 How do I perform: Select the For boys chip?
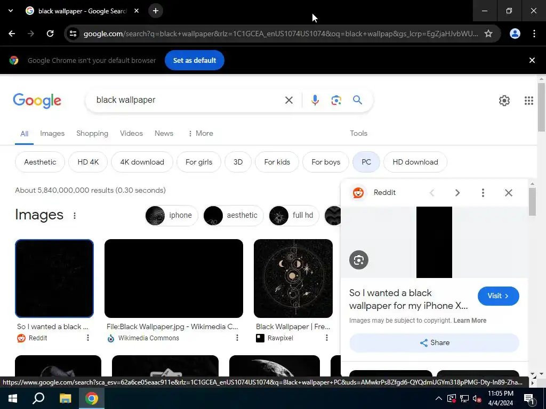326,162
